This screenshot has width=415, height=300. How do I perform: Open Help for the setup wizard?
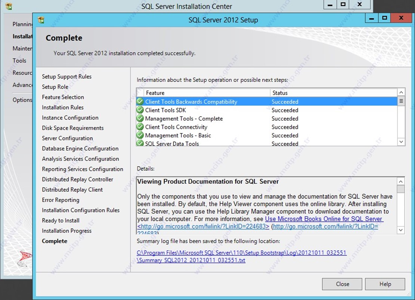[x=385, y=284]
